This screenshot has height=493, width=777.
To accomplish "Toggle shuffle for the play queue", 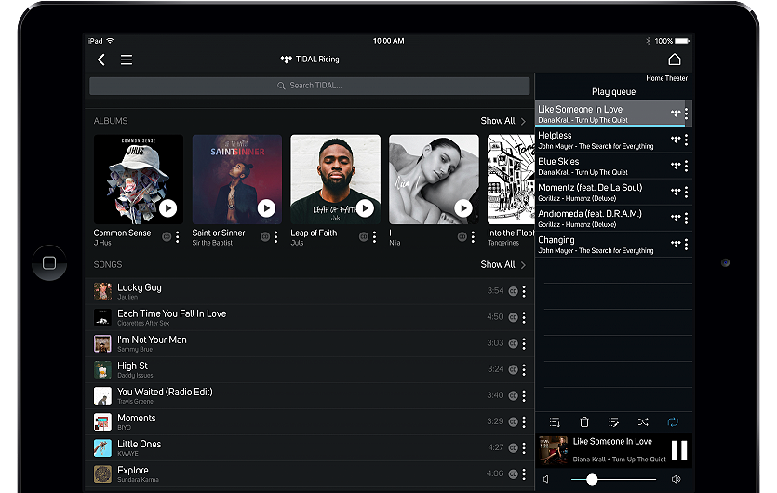I will click(643, 422).
